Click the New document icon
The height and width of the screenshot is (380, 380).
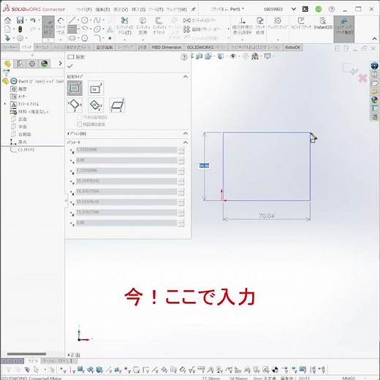point(7,29)
